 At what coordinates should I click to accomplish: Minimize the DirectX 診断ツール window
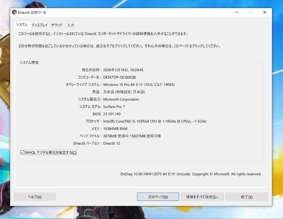tap(236, 12)
